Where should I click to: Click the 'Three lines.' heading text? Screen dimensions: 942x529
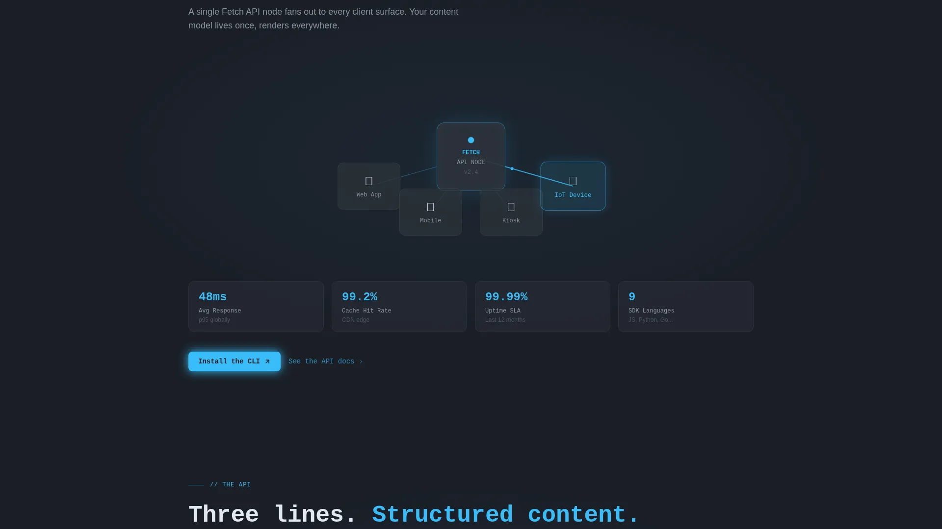273,515
